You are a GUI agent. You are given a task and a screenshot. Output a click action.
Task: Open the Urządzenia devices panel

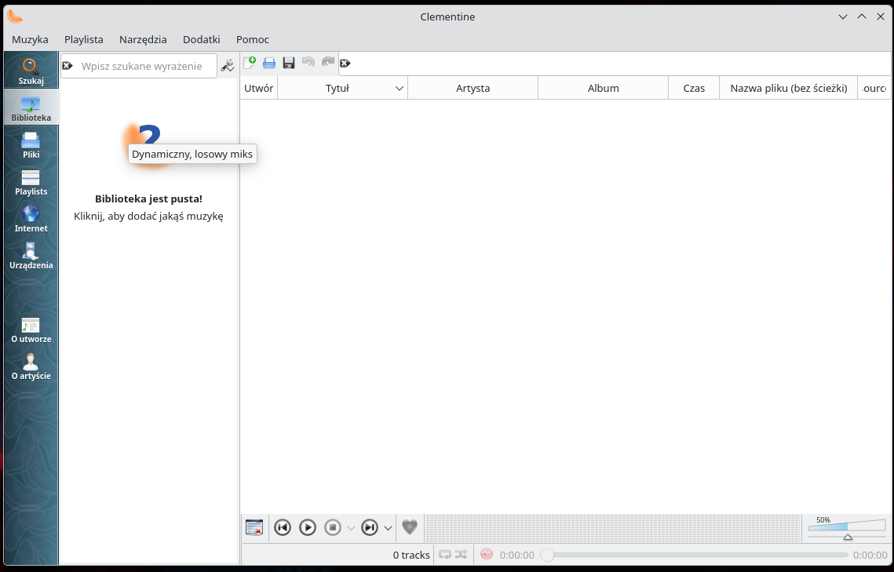coord(31,255)
